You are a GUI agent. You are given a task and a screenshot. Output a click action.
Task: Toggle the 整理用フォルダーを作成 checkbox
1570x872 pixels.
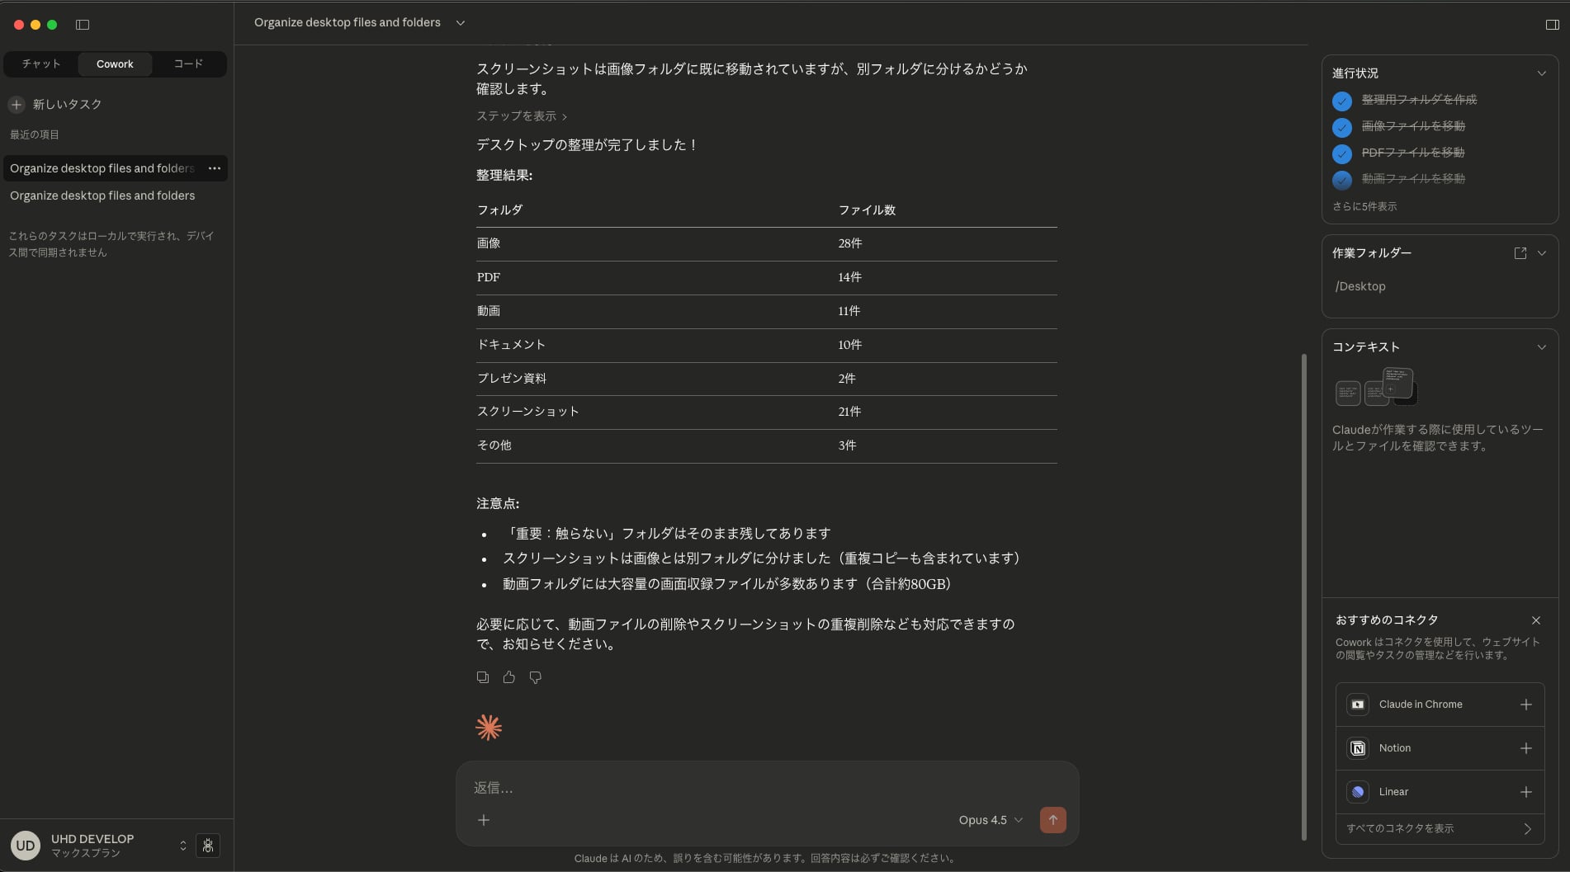tap(1341, 101)
